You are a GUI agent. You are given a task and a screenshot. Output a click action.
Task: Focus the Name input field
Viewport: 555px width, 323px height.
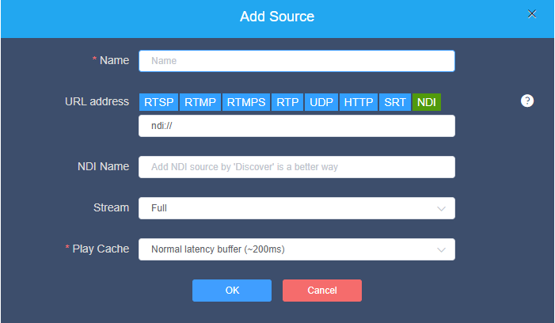coord(297,61)
